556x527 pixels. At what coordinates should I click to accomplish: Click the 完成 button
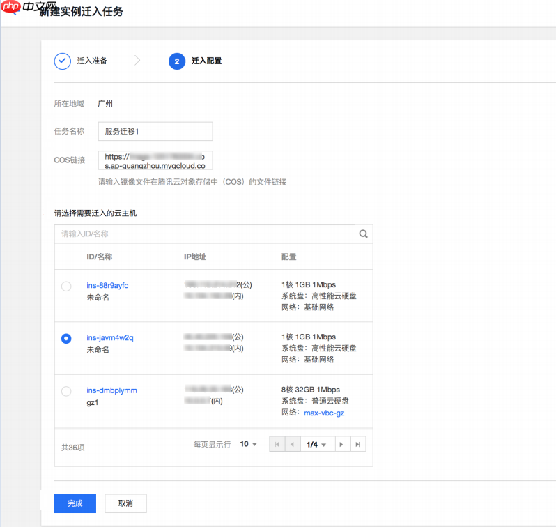coord(75,503)
